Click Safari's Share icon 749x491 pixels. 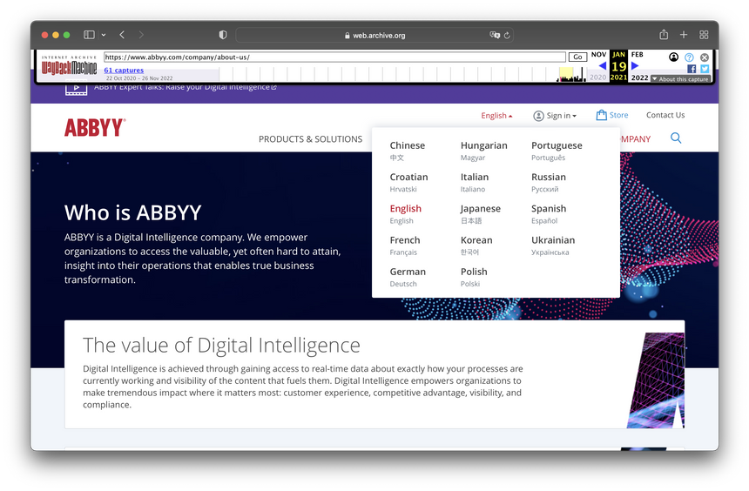click(x=664, y=35)
